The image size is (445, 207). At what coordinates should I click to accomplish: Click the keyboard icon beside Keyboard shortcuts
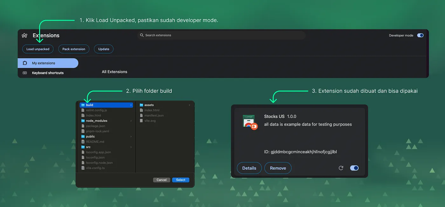click(25, 73)
